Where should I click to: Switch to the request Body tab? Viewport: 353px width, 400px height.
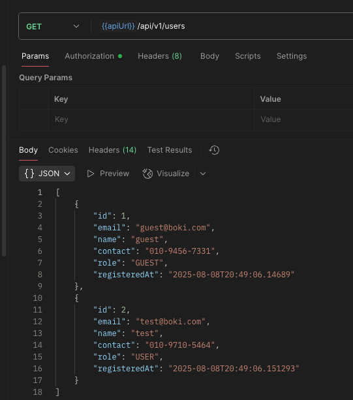[209, 56]
